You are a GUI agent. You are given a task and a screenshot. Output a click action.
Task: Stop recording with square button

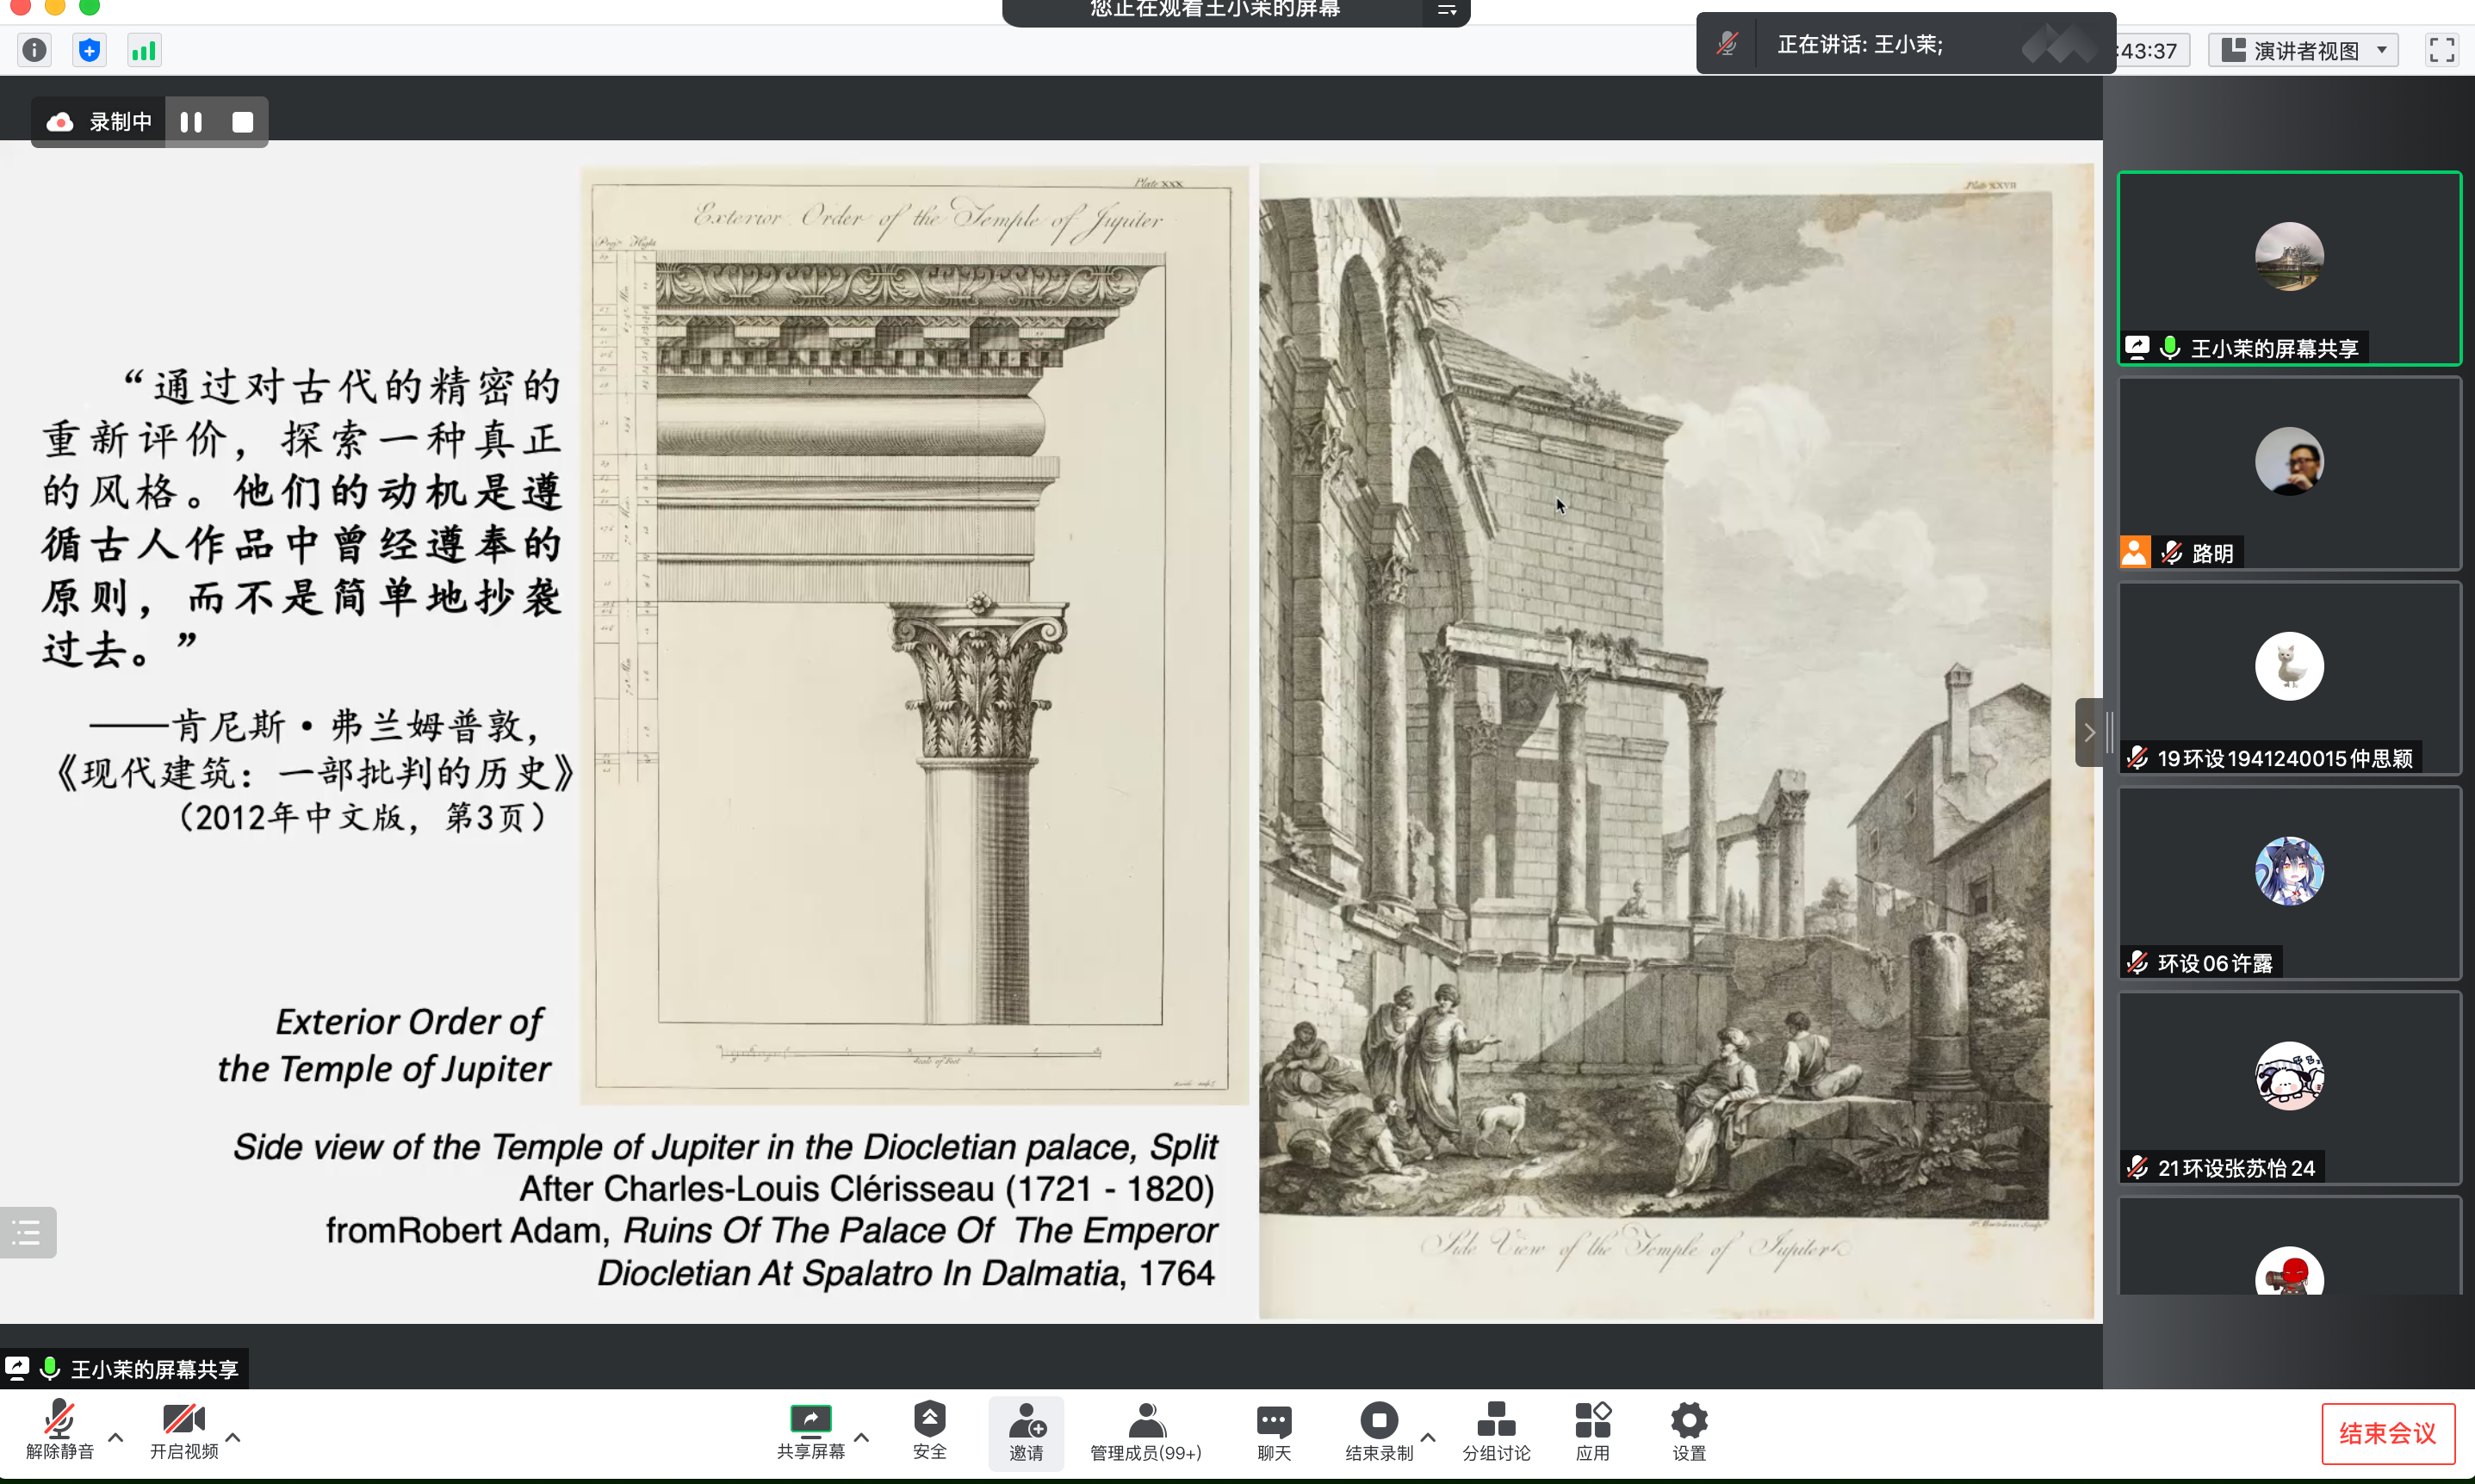tap(242, 122)
